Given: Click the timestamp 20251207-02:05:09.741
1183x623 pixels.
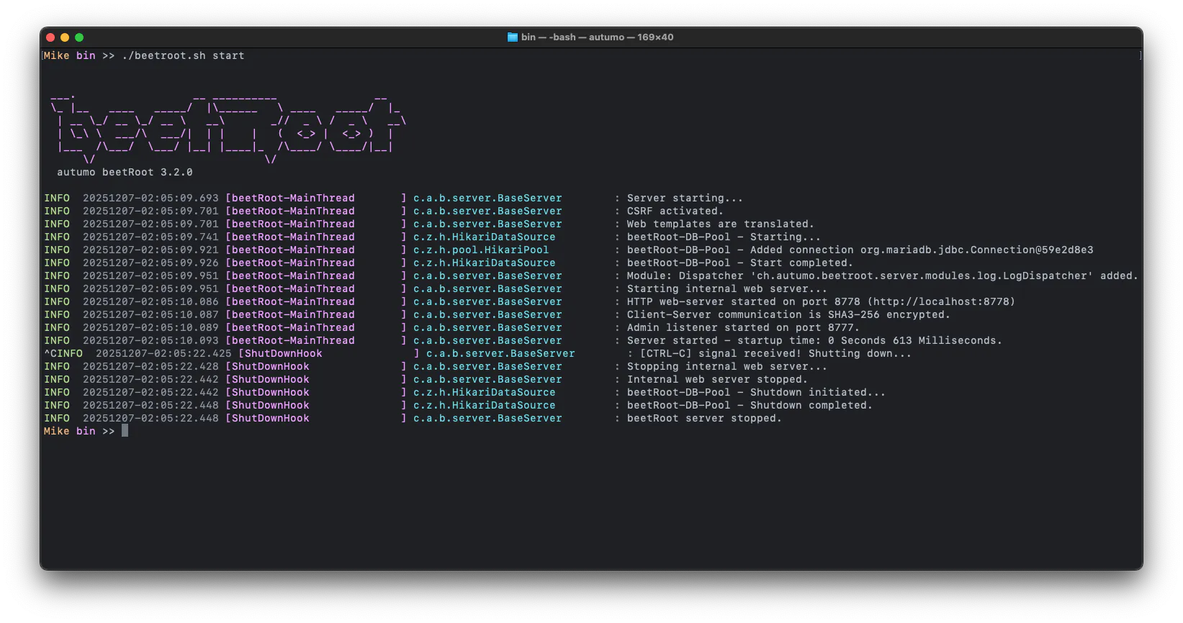Looking at the screenshot, I should tap(150, 237).
